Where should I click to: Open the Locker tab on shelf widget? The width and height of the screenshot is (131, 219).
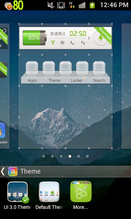(77, 80)
